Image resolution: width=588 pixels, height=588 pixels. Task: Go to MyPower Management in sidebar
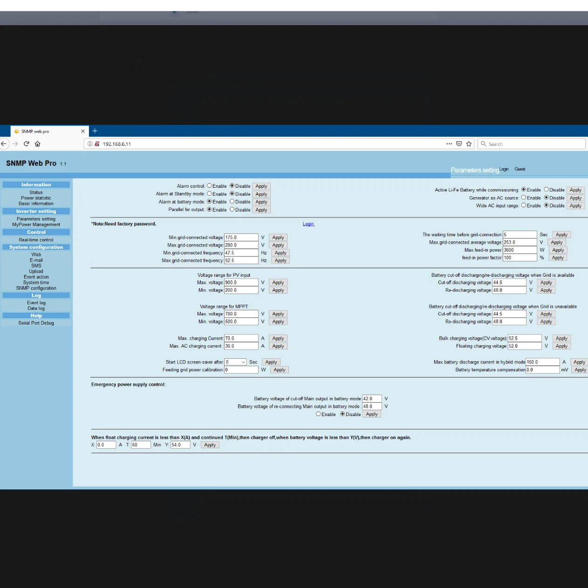pyautogui.click(x=36, y=225)
